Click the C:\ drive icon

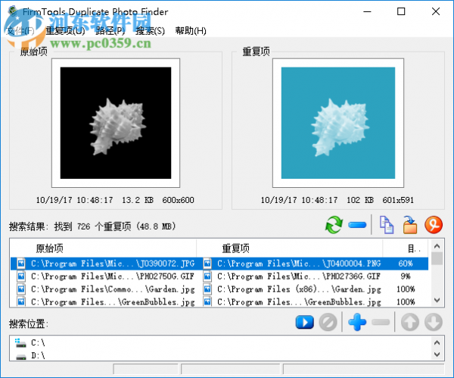[20, 342]
